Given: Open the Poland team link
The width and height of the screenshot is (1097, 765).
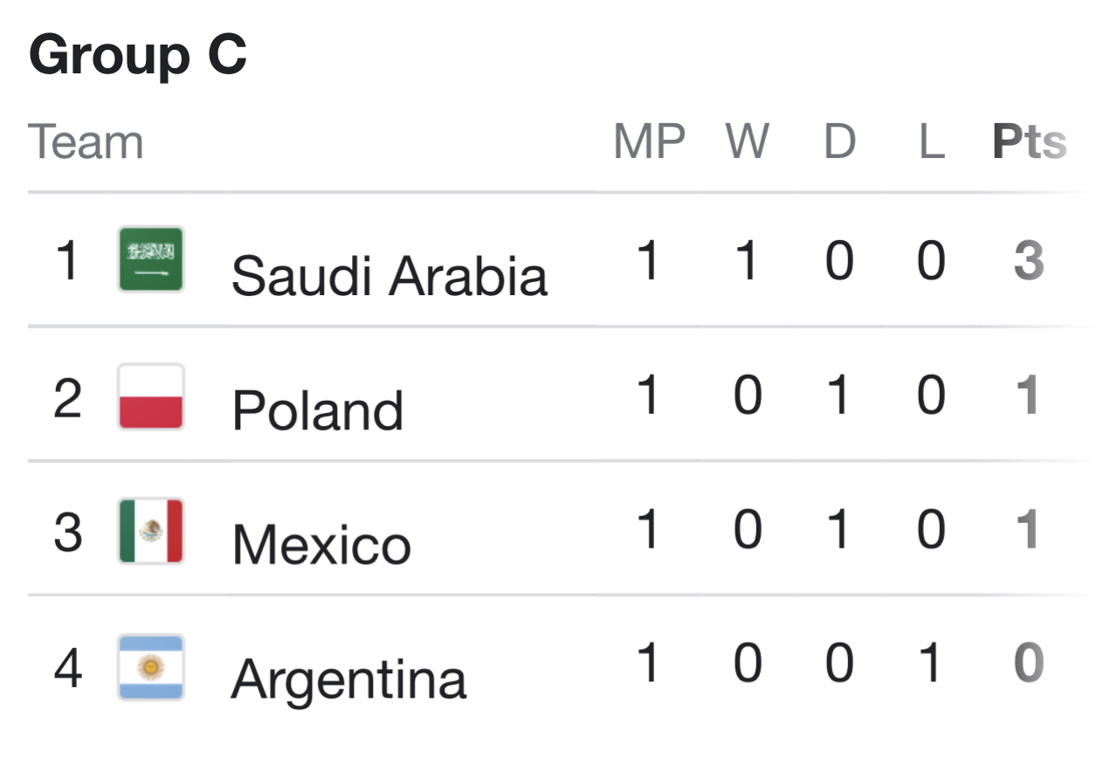Looking at the screenshot, I should pos(318,410).
